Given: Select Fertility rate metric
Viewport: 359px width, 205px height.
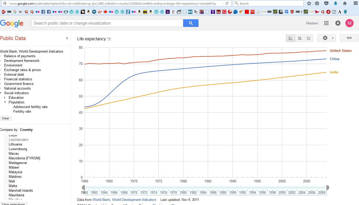Looking at the screenshot, I should pyautogui.click(x=22, y=112).
